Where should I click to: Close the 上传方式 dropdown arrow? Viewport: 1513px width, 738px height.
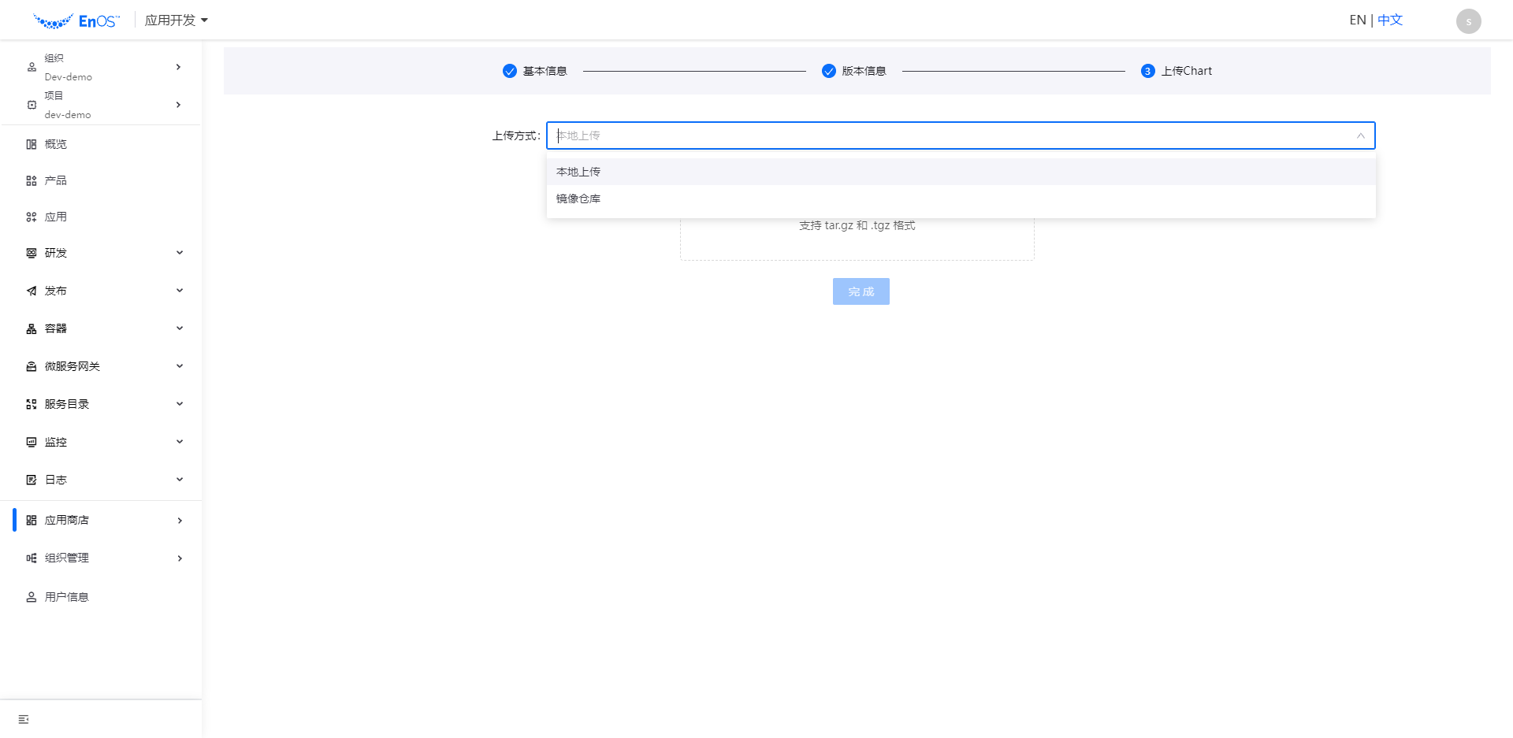click(x=1361, y=135)
